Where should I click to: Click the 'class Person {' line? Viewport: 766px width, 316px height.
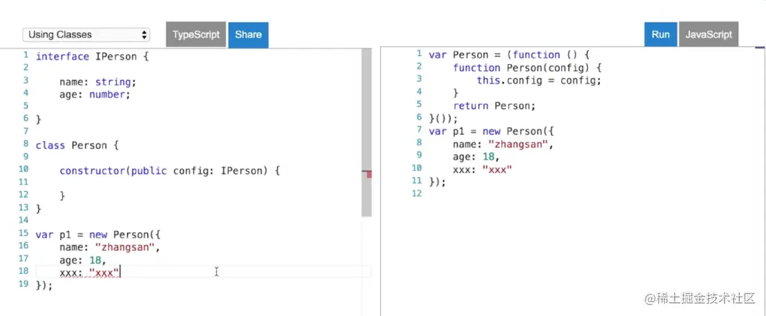coord(77,146)
